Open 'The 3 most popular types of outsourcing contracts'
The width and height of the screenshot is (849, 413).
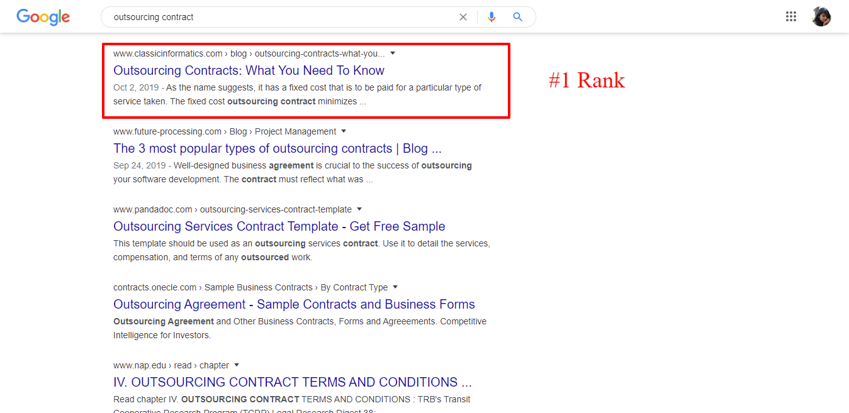[278, 148]
